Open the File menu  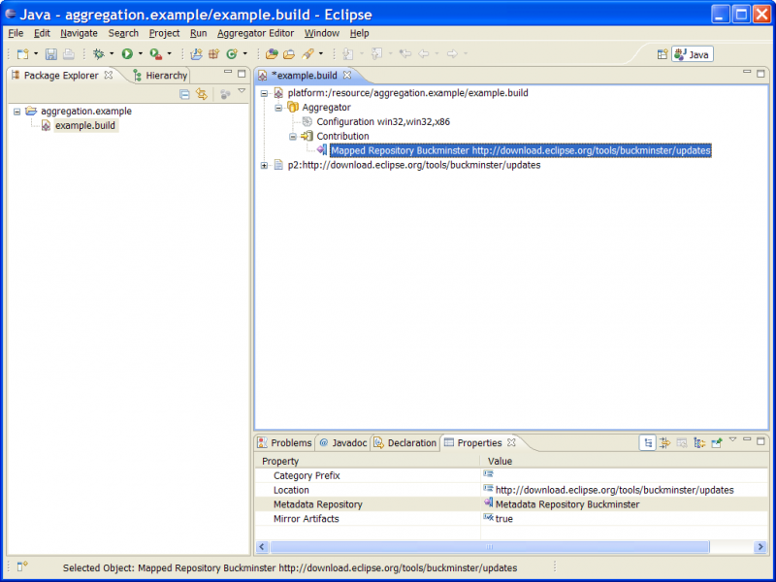tap(16, 33)
